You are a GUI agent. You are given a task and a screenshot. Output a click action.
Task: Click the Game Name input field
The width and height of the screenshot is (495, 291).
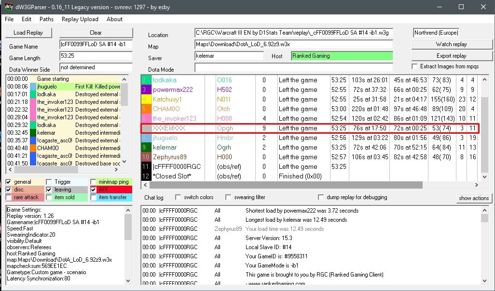[x=96, y=44]
